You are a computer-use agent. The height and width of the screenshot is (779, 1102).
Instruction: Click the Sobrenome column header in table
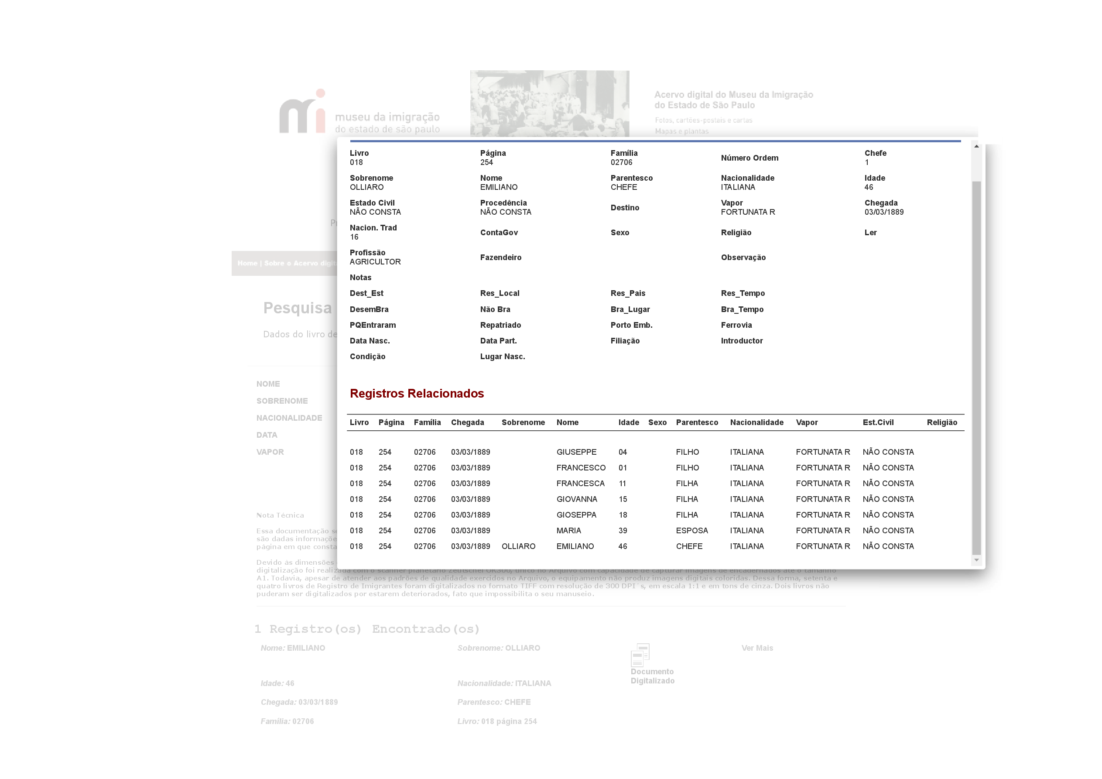pyautogui.click(x=523, y=422)
